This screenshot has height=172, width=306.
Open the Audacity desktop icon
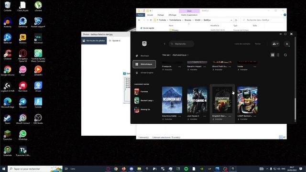8,22
